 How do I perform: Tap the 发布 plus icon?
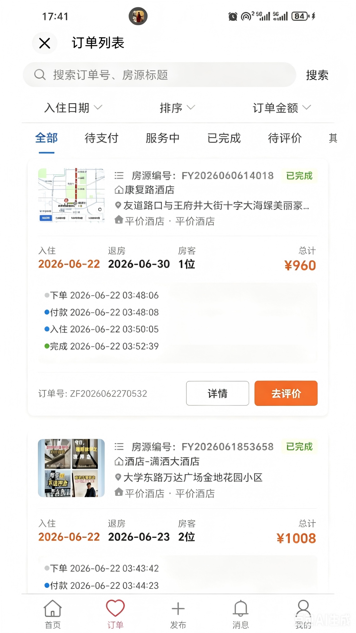[x=178, y=609]
